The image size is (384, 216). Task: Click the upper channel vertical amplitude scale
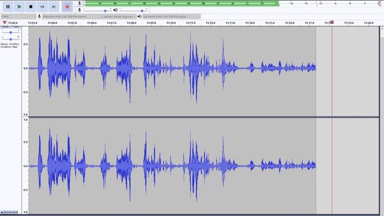click(25, 71)
